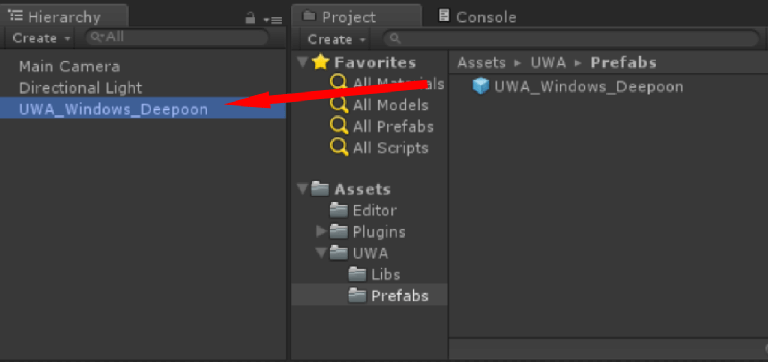This screenshot has height=362, width=768.
Task: Click the Favorites star icon
Action: pyautogui.click(x=320, y=62)
